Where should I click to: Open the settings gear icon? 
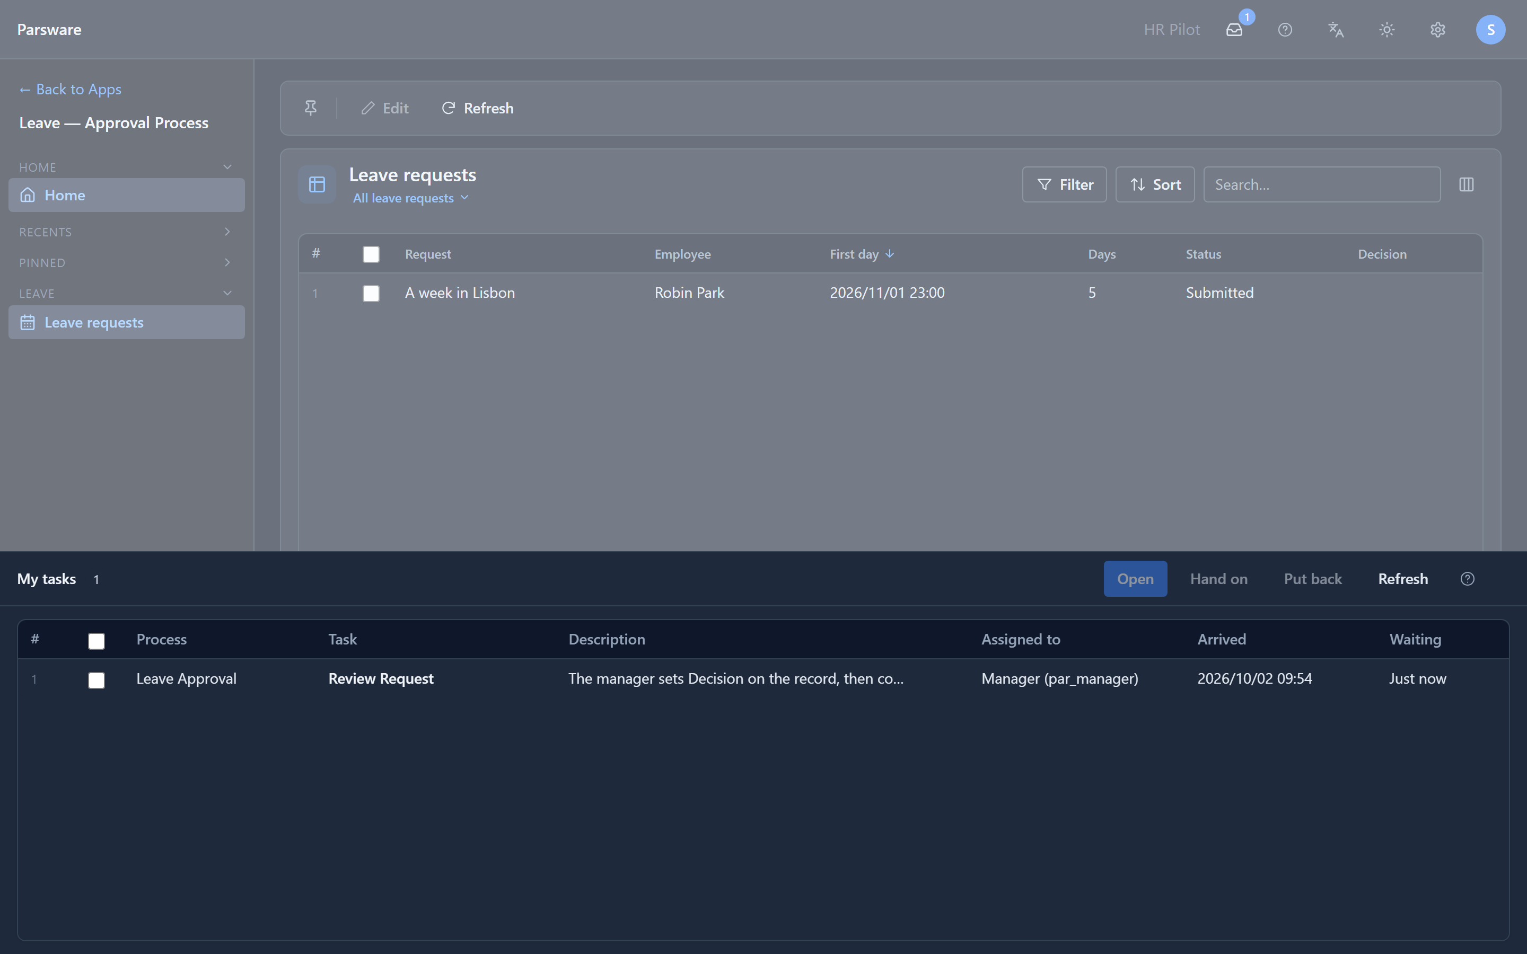1437,30
